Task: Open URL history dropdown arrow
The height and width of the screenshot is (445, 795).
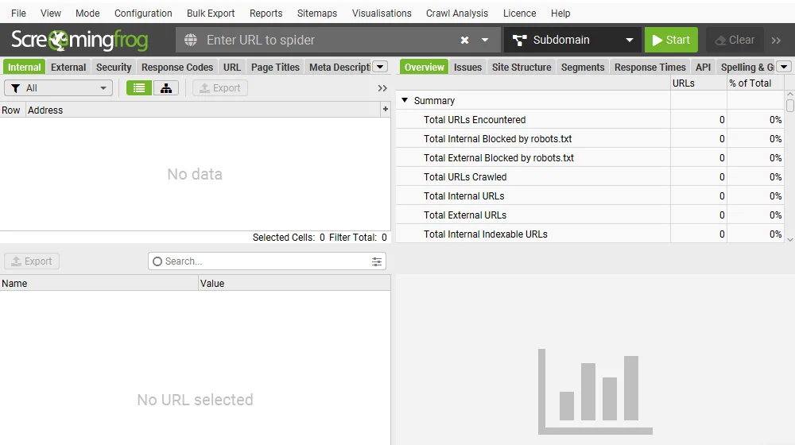Action: (485, 40)
